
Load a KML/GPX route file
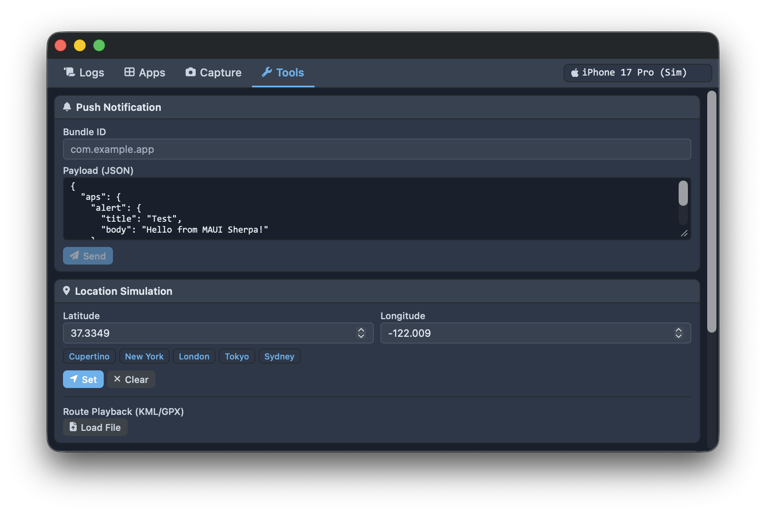pos(95,427)
